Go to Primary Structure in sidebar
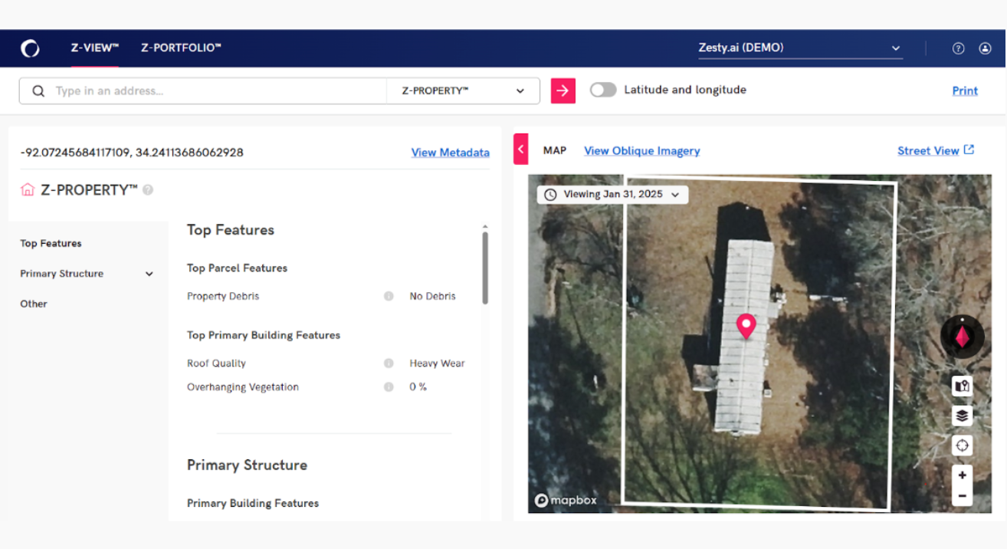 click(61, 274)
